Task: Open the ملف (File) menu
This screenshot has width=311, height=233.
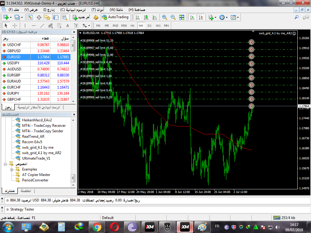Action: (x=14, y=10)
